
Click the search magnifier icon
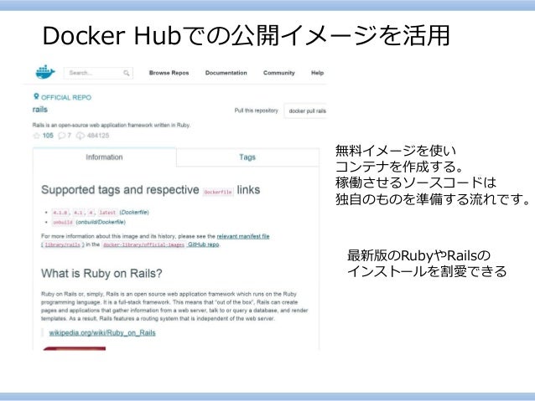click(127, 73)
